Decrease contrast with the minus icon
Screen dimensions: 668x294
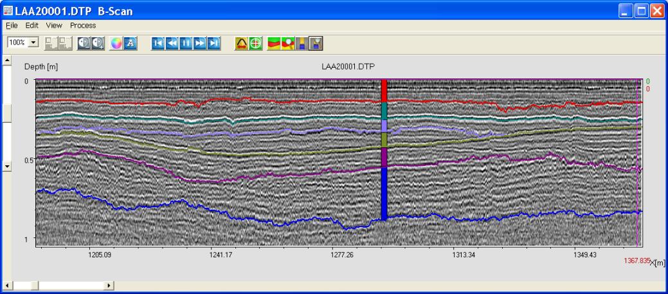click(x=84, y=43)
